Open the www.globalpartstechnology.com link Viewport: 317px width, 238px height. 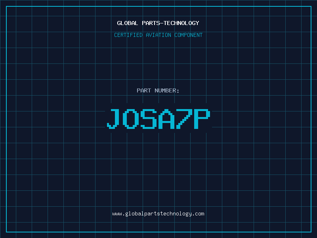point(158,214)
